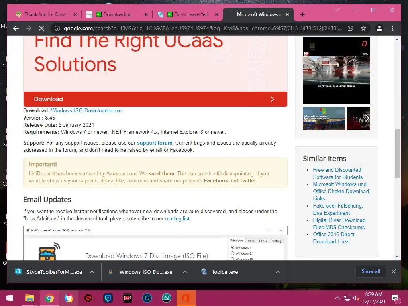Switch to the Downloading tab
The image size is (408, 306).
(x=117, y=14)
